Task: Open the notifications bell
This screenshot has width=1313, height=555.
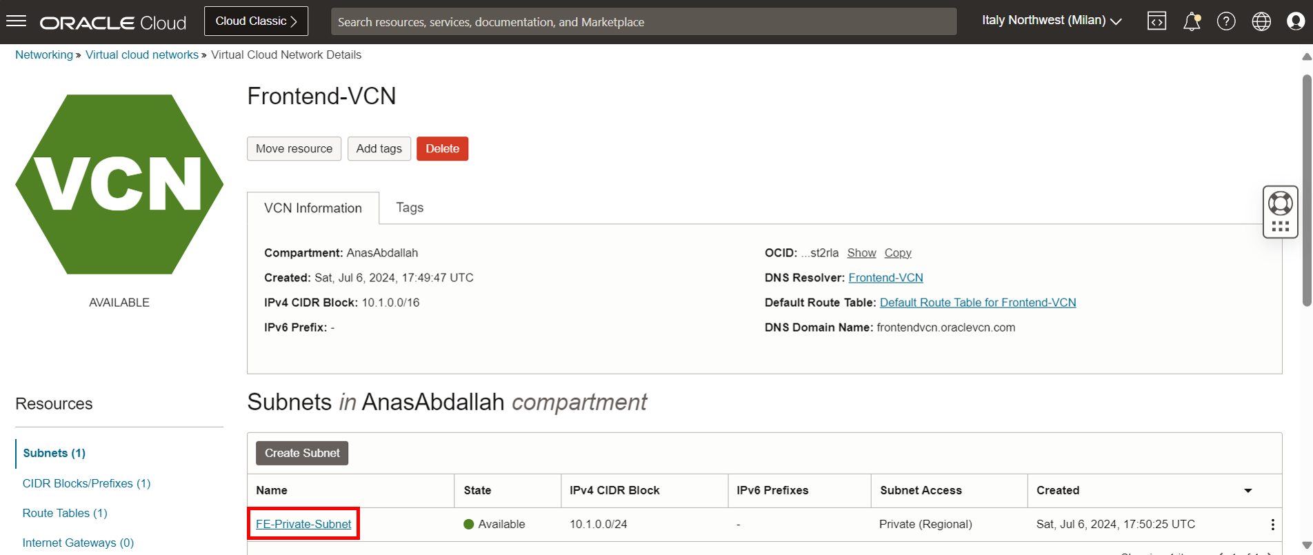Action: 1192,21
